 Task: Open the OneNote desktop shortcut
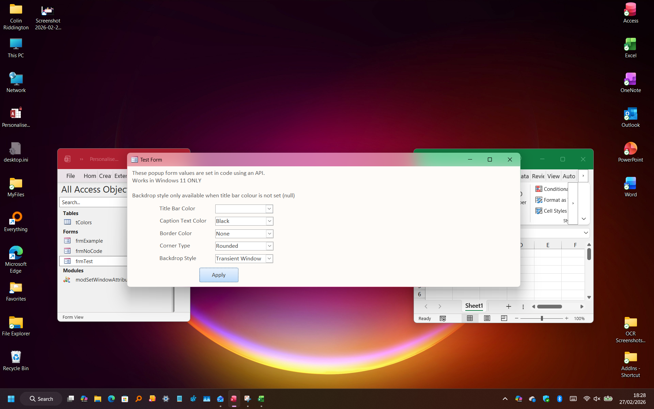(x=630, y=82)
